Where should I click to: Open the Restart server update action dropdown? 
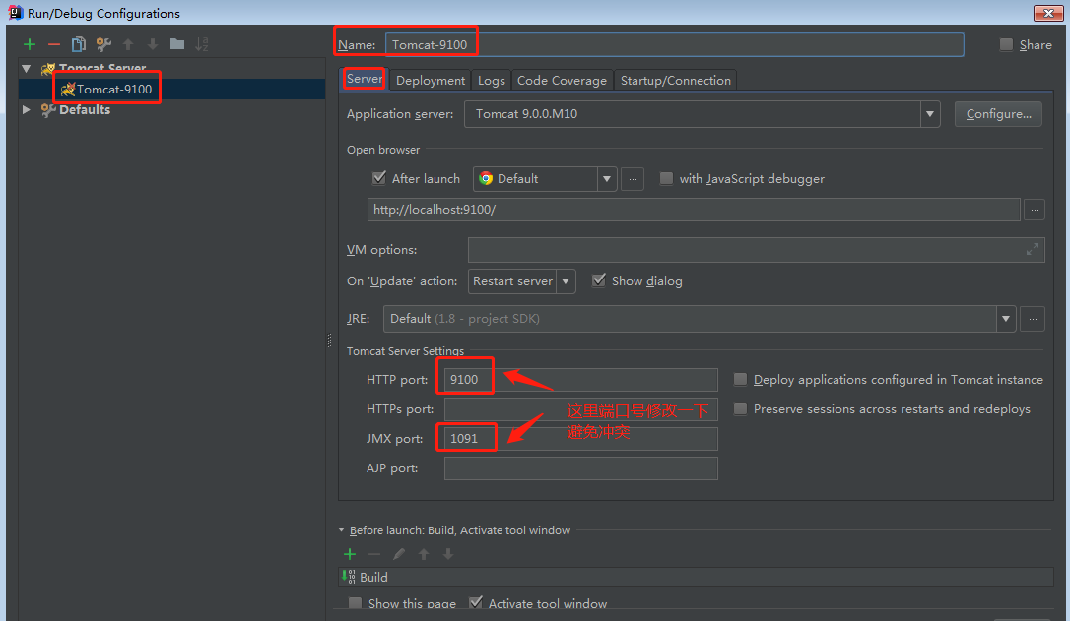point(567,281)
